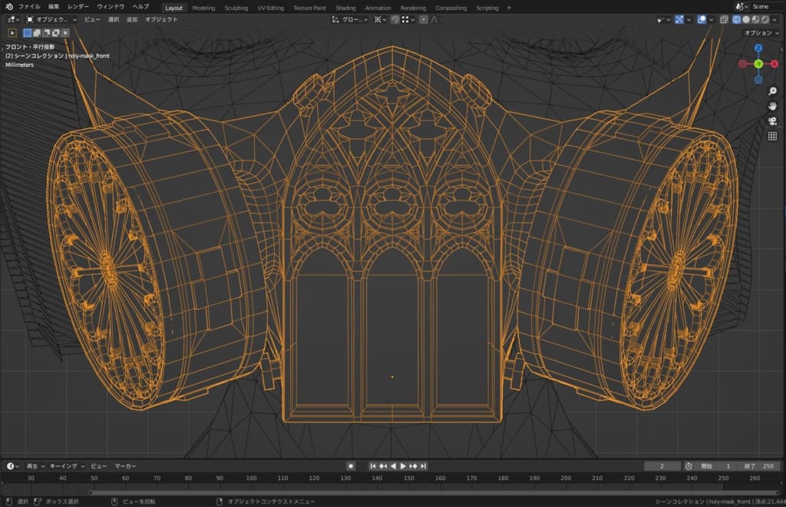Click the Blender logo icon
Image resolution: width=786 pixels, height=507 pixels.
pos(8,7)
